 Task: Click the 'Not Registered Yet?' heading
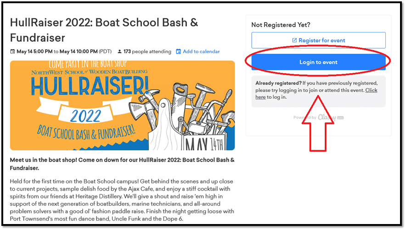pyautogui.click(x=281, y=25)
